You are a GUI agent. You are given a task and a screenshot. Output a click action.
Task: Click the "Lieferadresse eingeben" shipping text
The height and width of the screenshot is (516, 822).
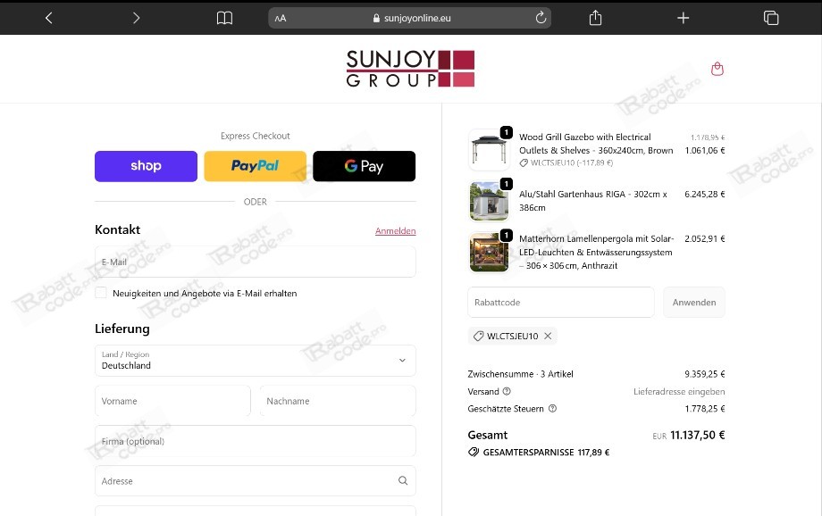tap(679, 391)
